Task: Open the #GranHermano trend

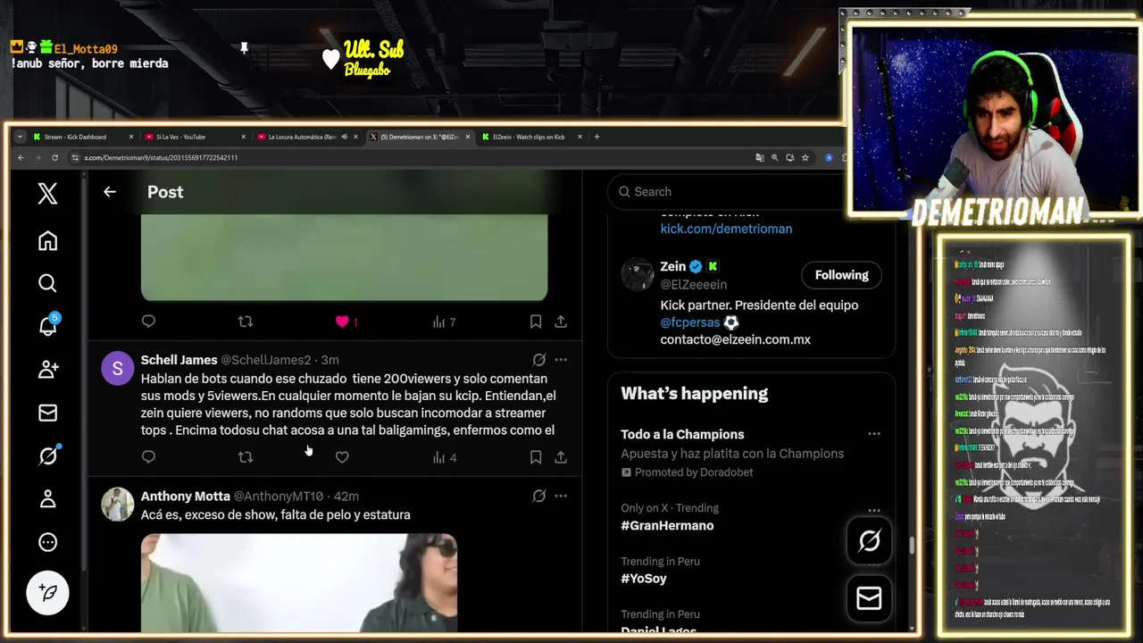Action: (667, 526)
